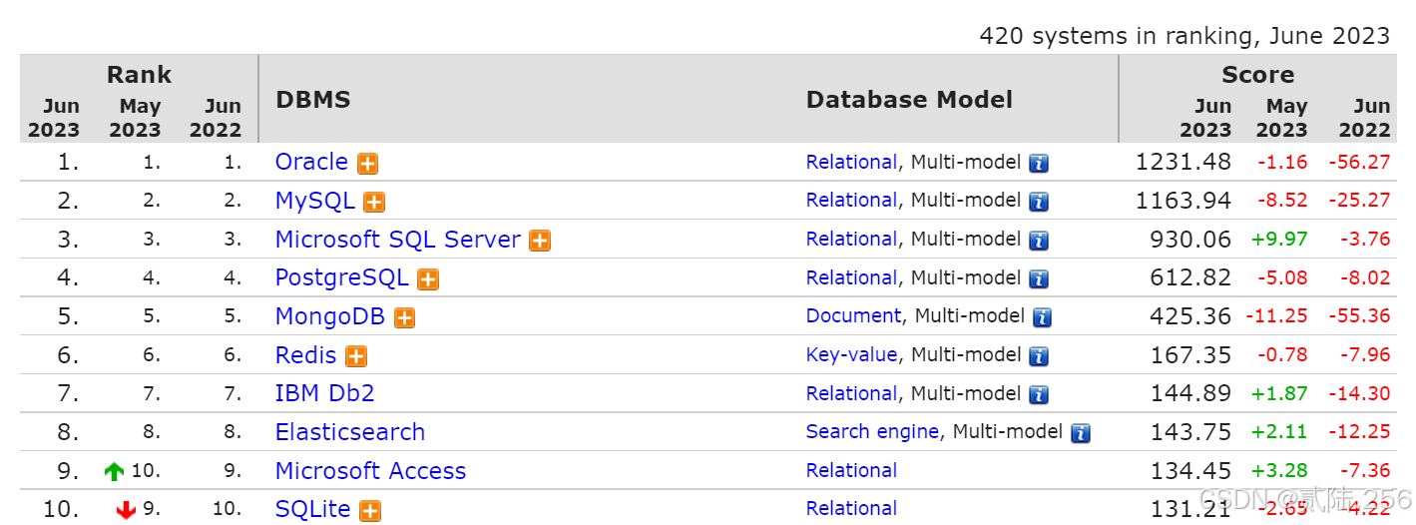1416x525 pixels.
Task: Click Relational link in IBM Db2 row
Action: click(851, 393)
